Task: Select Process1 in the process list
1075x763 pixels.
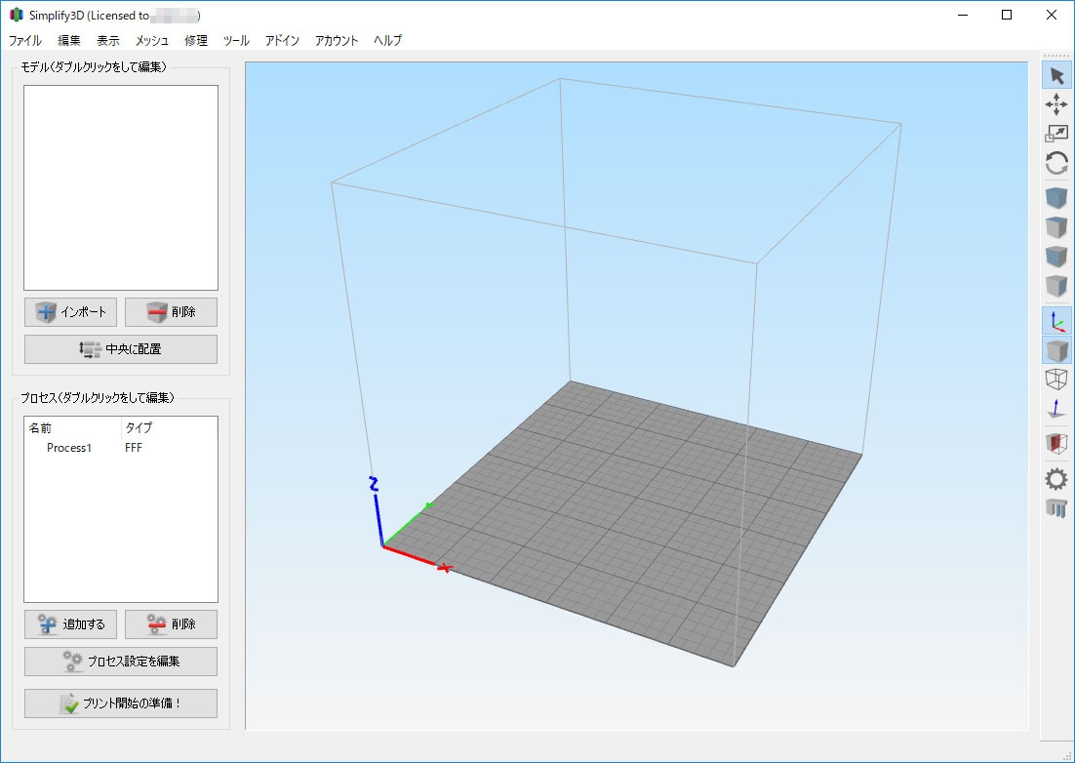Action: (x=69, y=448)
